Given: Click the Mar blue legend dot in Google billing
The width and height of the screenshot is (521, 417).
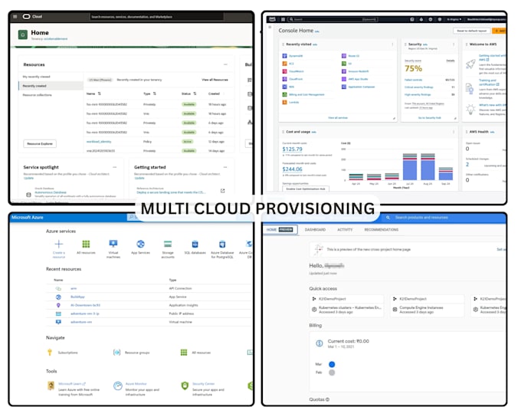Looking at the screenshot, I should click(332, 364).
